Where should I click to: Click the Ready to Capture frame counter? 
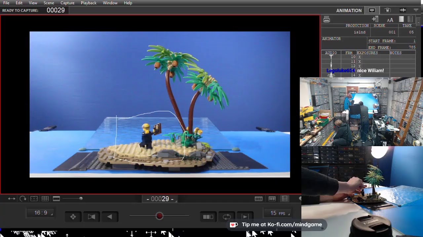point(56,10)
